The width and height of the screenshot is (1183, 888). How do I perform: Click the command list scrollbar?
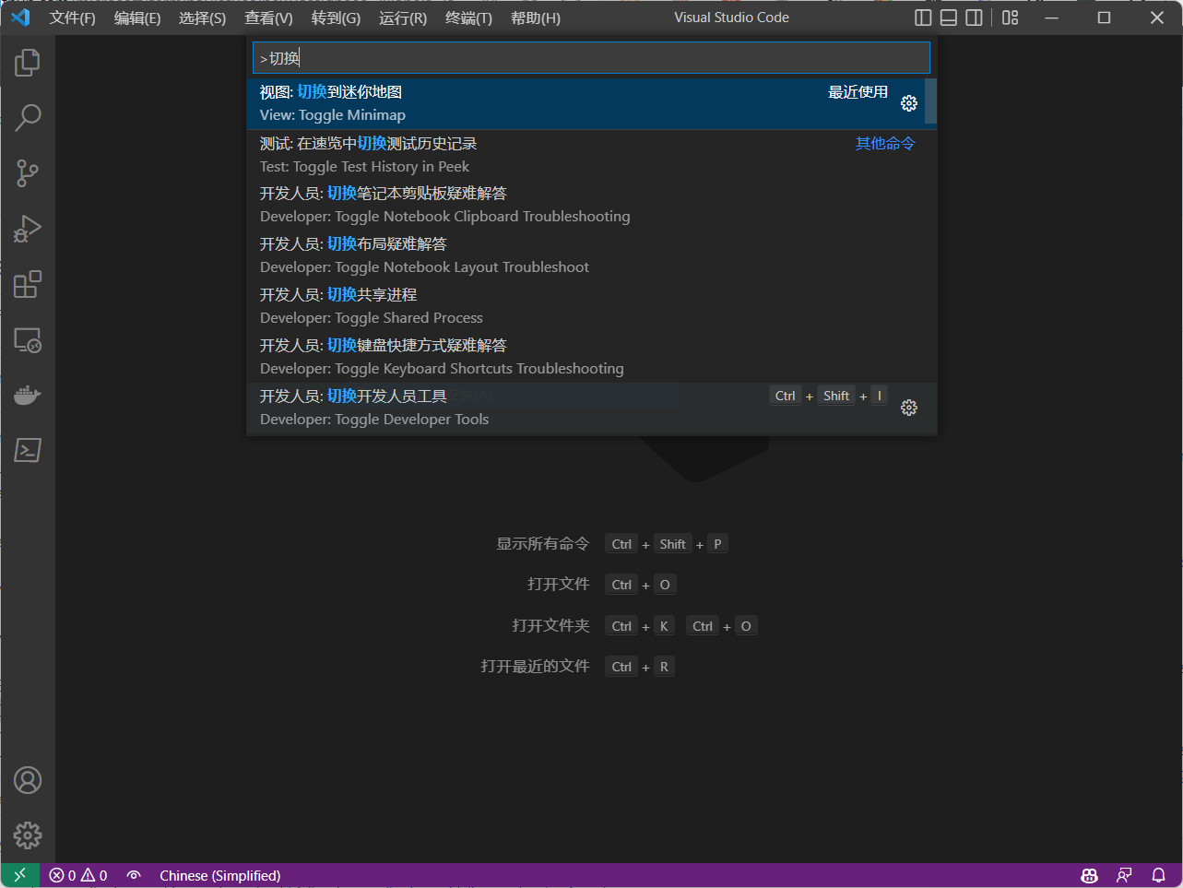931,101
